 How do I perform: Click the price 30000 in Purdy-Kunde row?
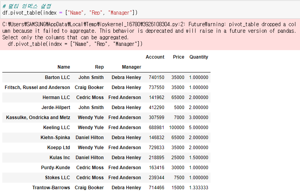178,168
